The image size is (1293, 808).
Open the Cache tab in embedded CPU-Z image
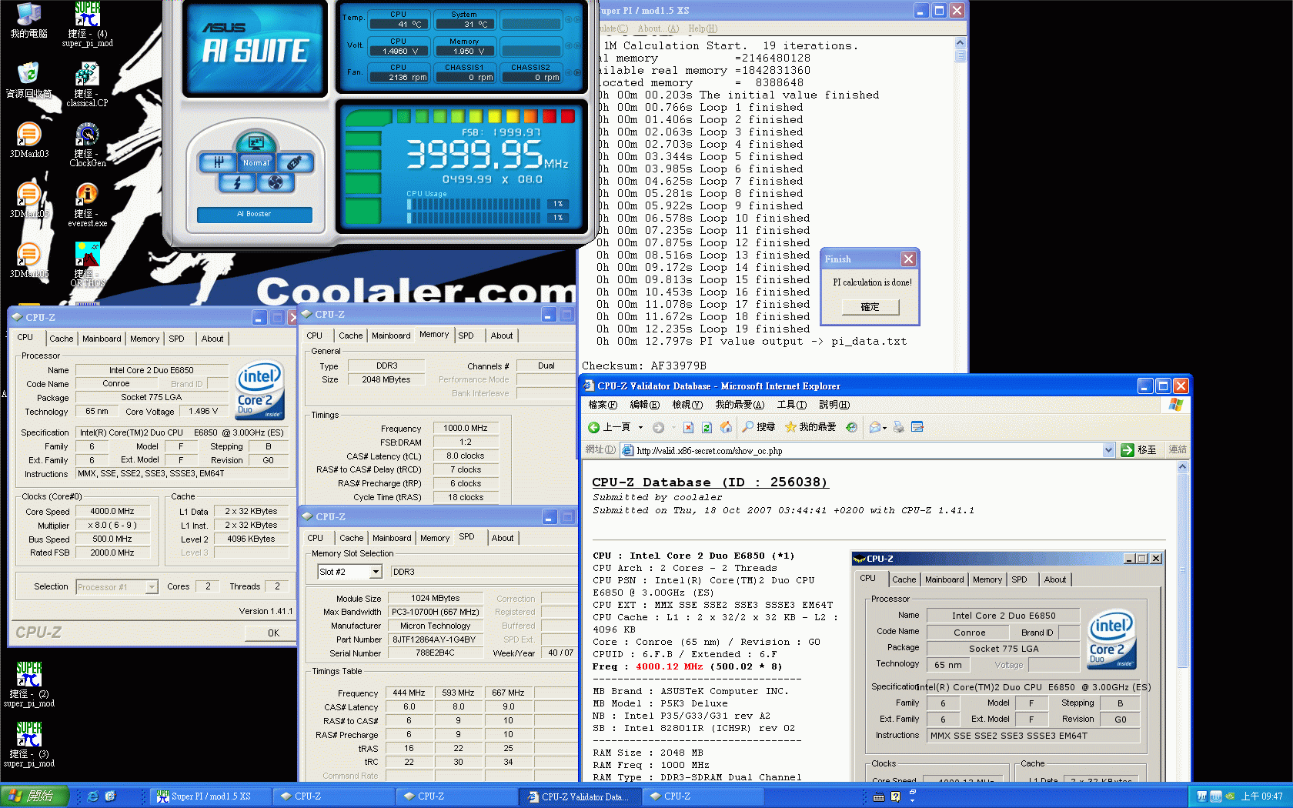[904, 579]
